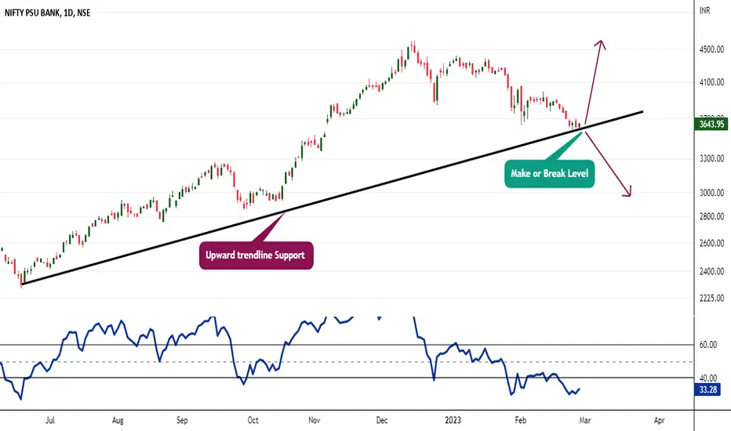Click the 2225.00 price axis label
The width and height of the screenshot is (731, 431).
pyautogui.click(x=711, y=298)
